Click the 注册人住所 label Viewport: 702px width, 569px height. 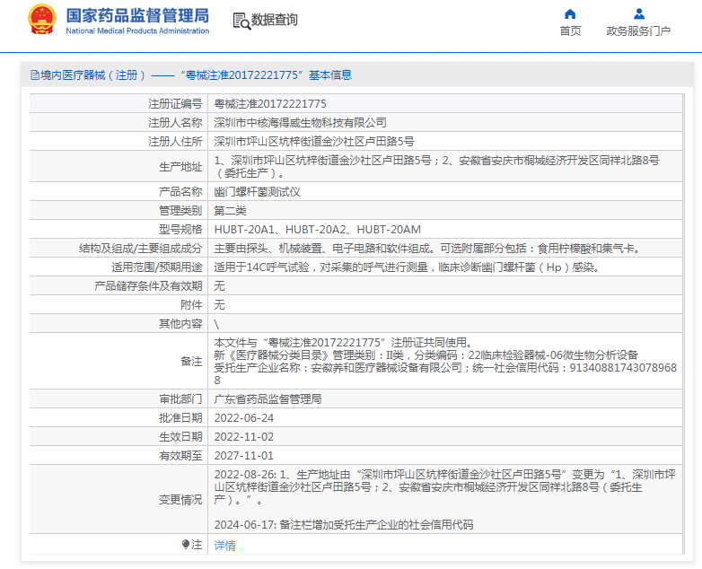[175, 142]
